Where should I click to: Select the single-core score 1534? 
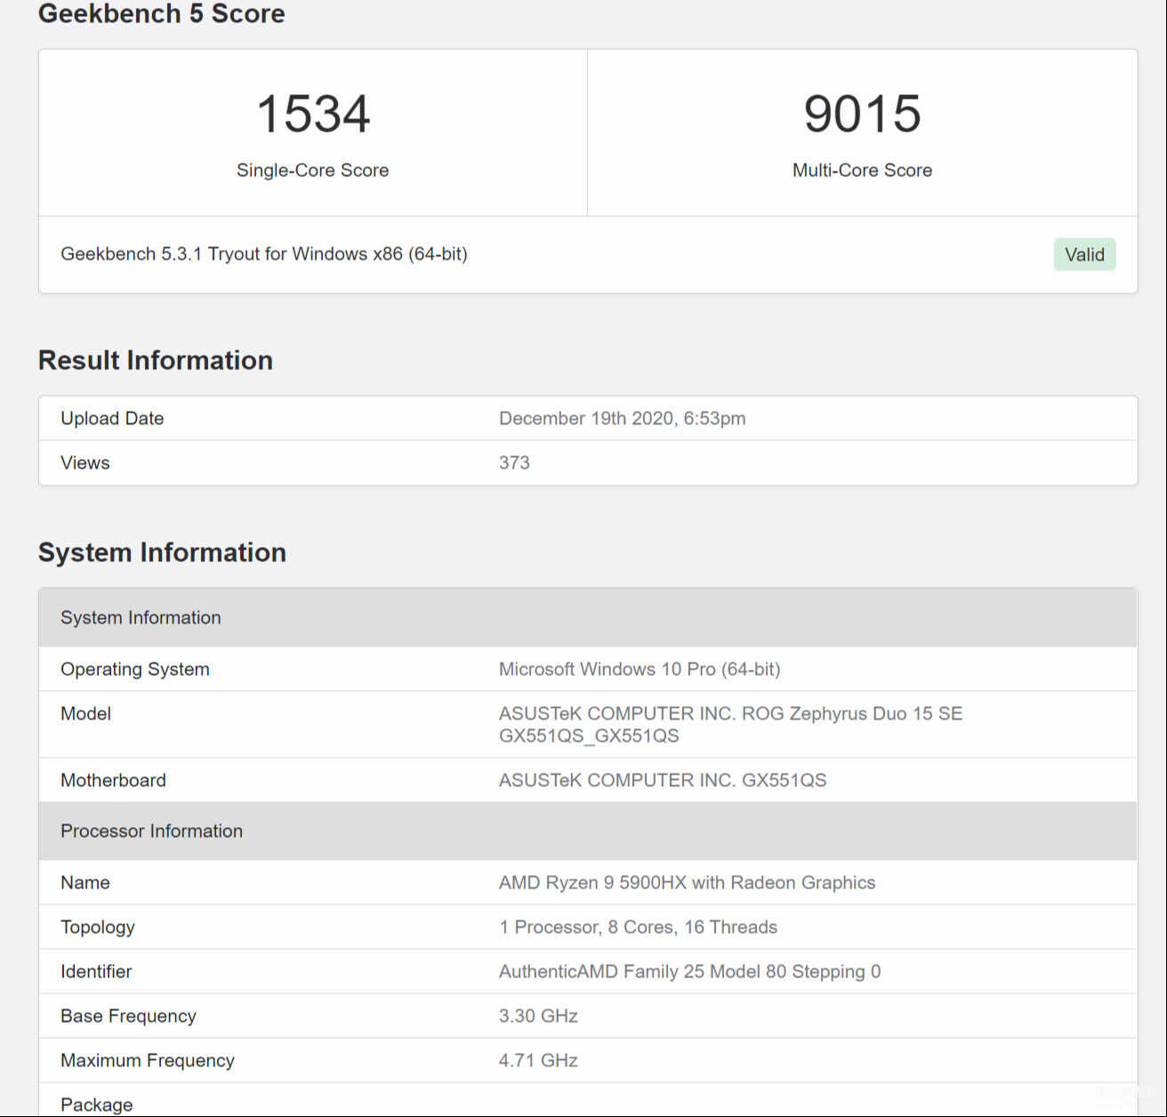[313, 114]
